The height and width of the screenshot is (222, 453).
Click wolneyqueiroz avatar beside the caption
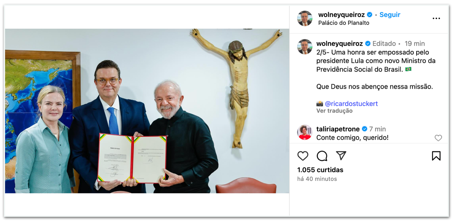pos(305,47)
